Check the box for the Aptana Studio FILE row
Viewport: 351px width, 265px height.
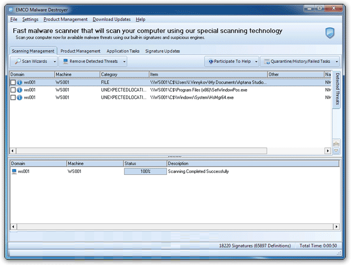[13, 83]
